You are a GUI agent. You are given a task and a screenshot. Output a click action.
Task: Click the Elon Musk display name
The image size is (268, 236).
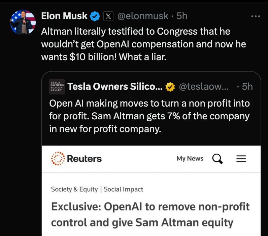64,16
